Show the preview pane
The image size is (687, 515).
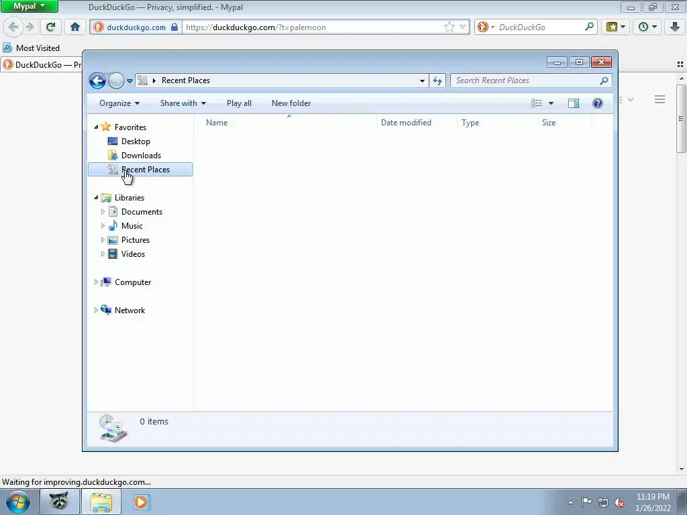coord(574,103)
